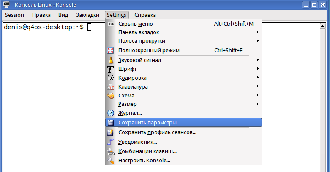Click the palette icon beside Схема
Viewport: 330px width, 172px height.
pos(111,96)
